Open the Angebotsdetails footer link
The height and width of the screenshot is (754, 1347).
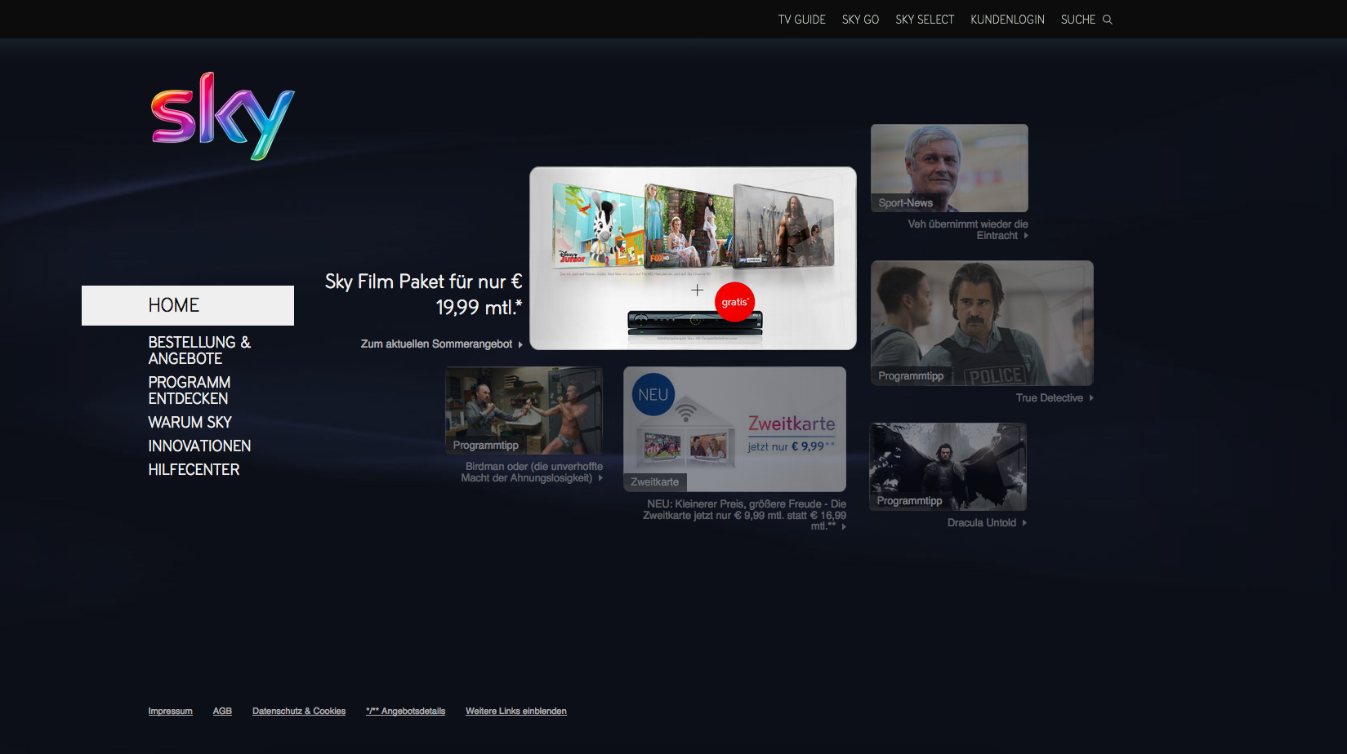pyautogui.click(x=405, y=712)
